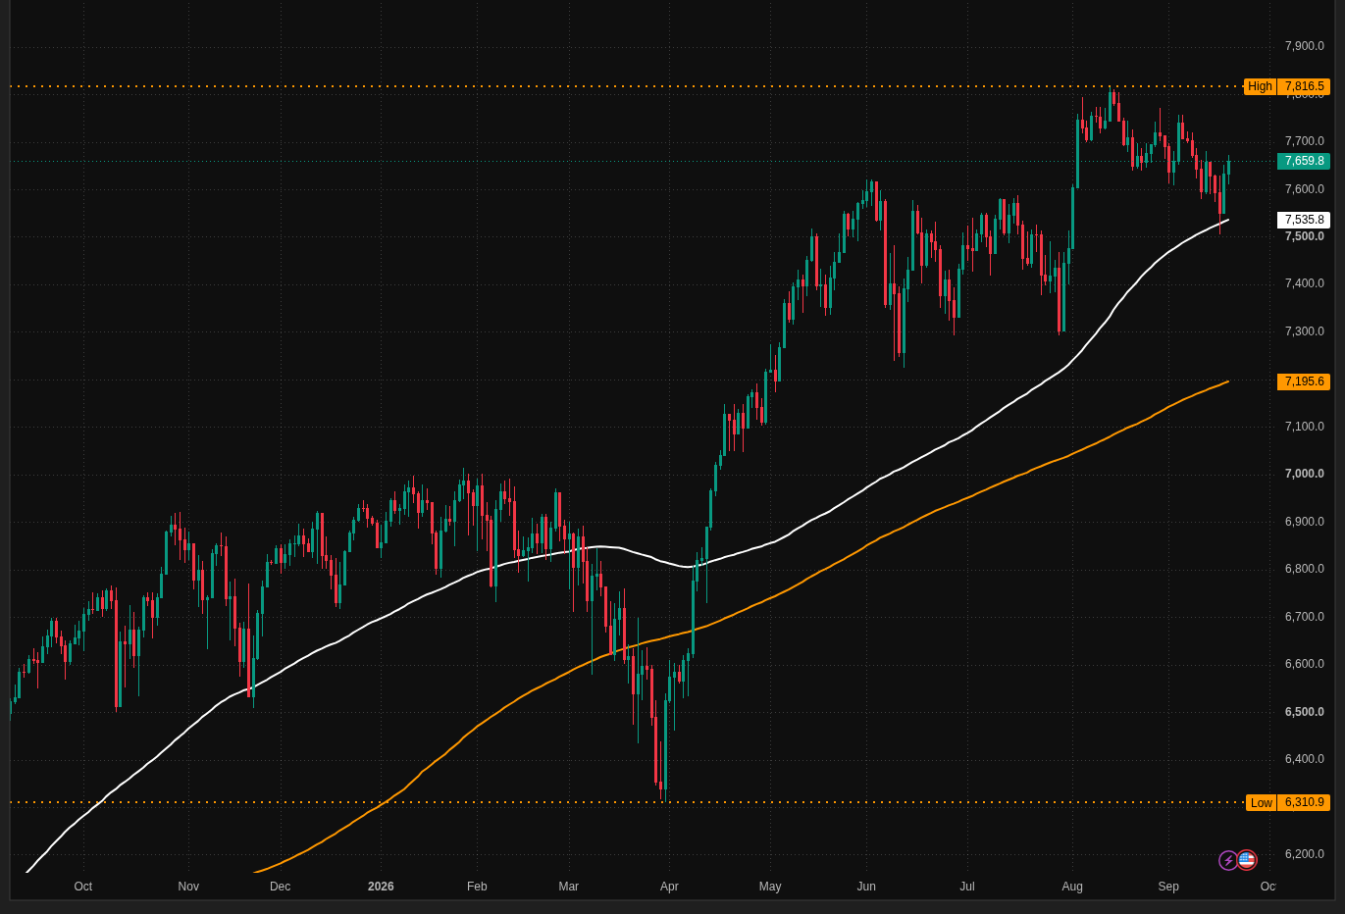Image resolution: width=1345 pixels, height=914 pixels.
Task: Click the 7,300.0 price axis label
Action: click(x=1304, y=331)
